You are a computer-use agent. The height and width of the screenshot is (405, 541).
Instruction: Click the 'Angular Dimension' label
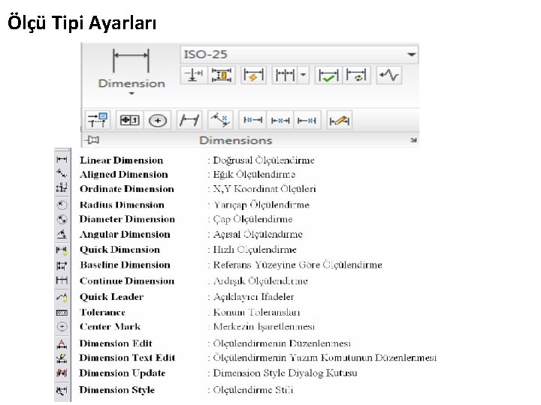click(125, 234)
